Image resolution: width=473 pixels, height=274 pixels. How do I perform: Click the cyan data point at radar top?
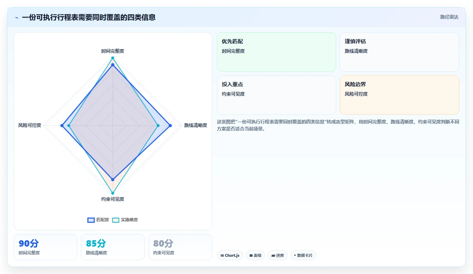point(113,58)
